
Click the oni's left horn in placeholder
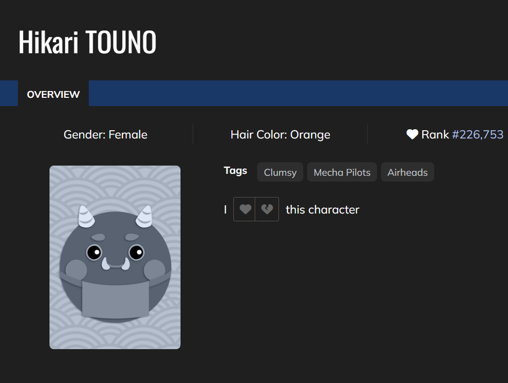point(85,217)
